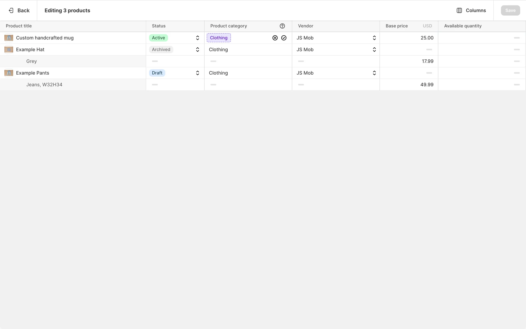Click the Example Hat product image
Screen dimensions: 526x329
pos(9,50)
